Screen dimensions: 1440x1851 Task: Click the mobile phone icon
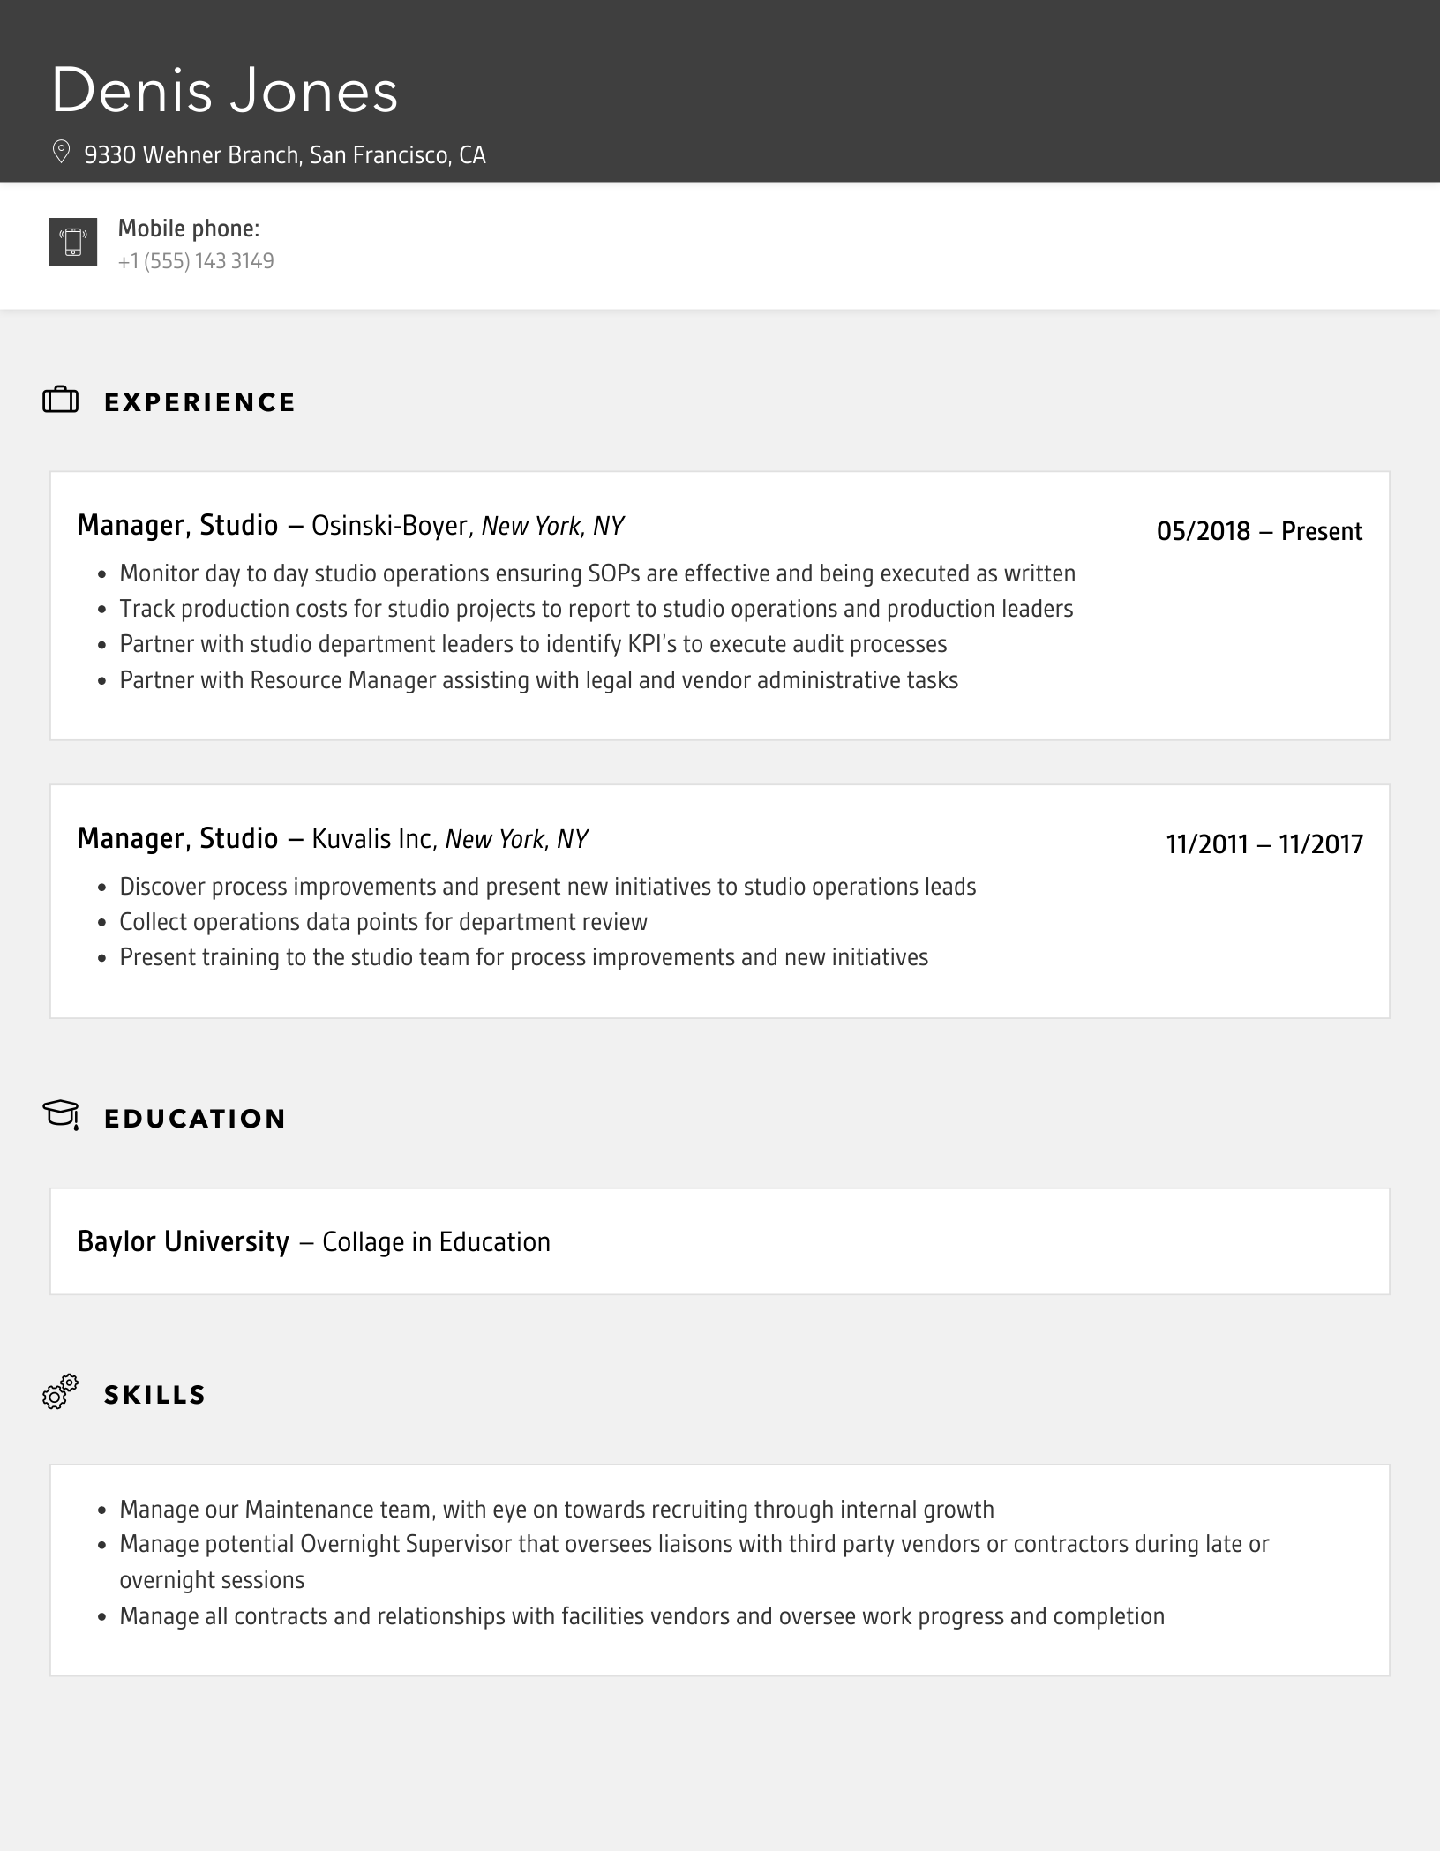pos(73,242)
